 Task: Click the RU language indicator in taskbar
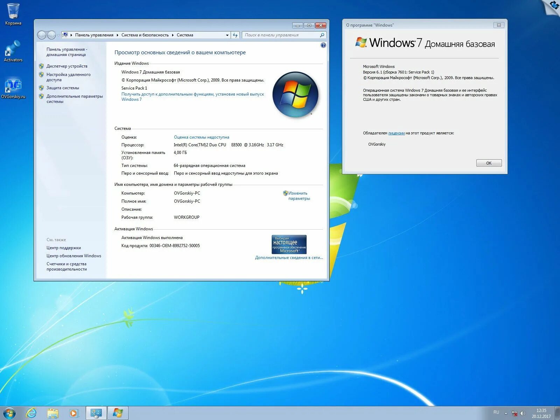pyautogui.click(x=496, y=412)
